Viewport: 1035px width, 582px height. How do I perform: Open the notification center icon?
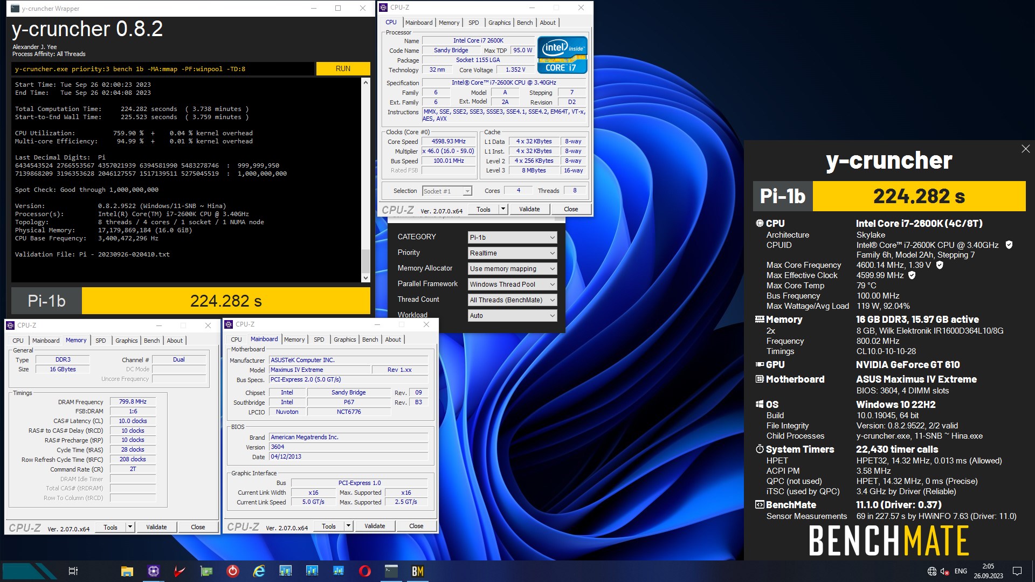click(x=1017, y=571)
